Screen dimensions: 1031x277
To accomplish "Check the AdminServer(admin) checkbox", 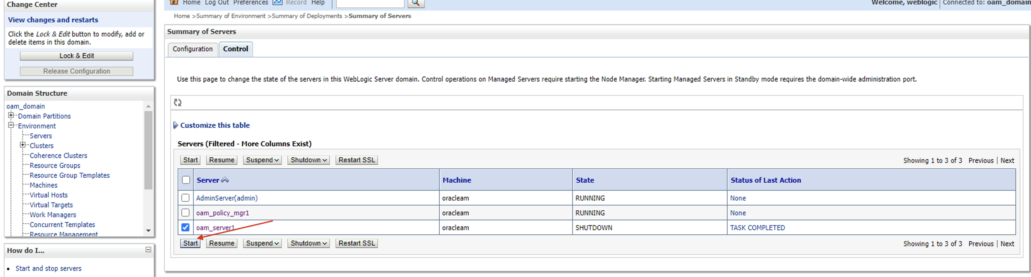I will pos(185,198).
